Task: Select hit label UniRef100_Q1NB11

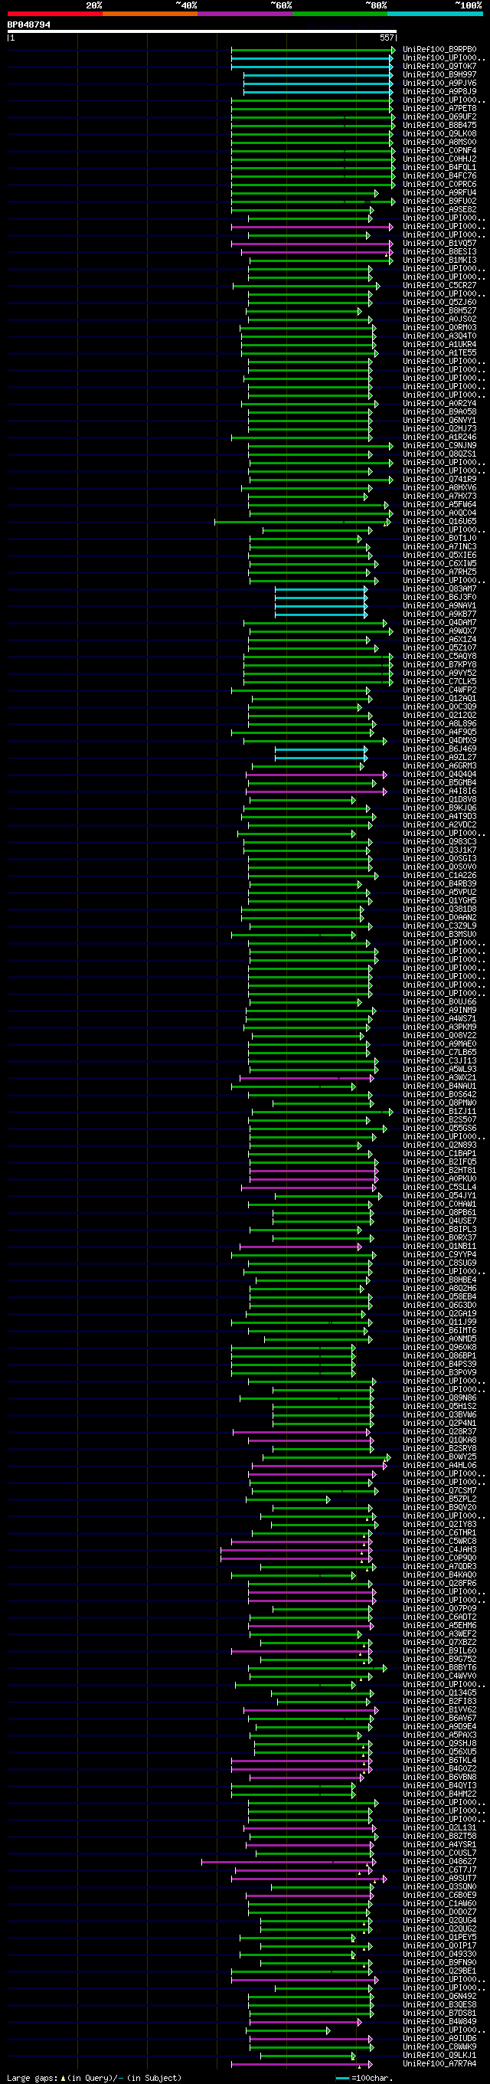Action: tap(440, 1247)
